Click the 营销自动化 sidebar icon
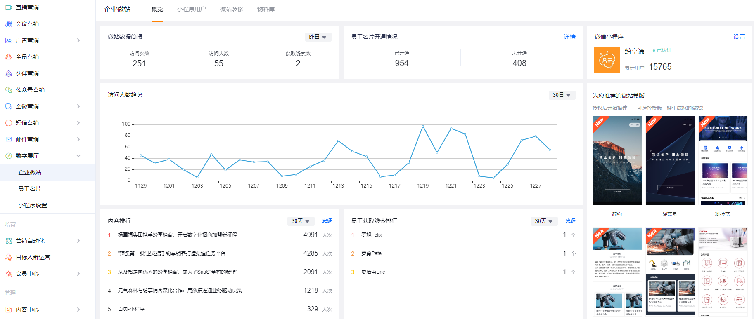754x319 pixels. coord(9,241)
